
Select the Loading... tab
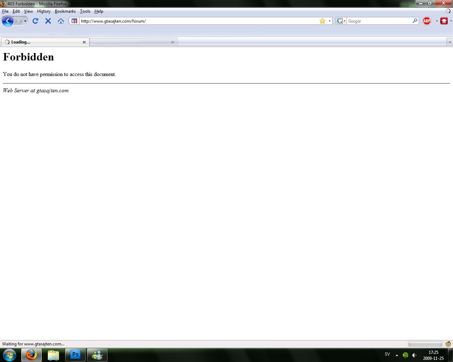[45, 42]
